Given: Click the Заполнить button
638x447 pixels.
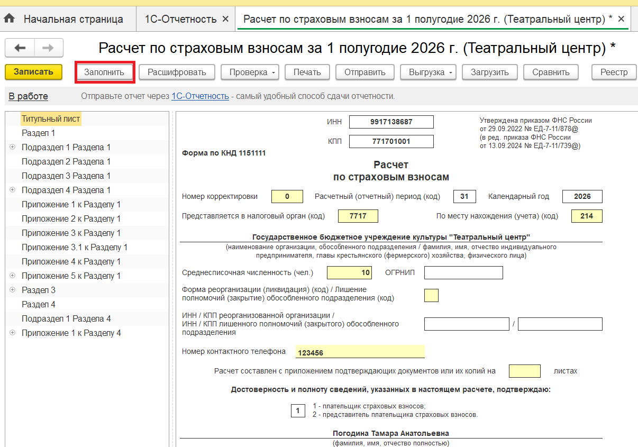Looking at the screenshot, I should click(x=104, y=72).
